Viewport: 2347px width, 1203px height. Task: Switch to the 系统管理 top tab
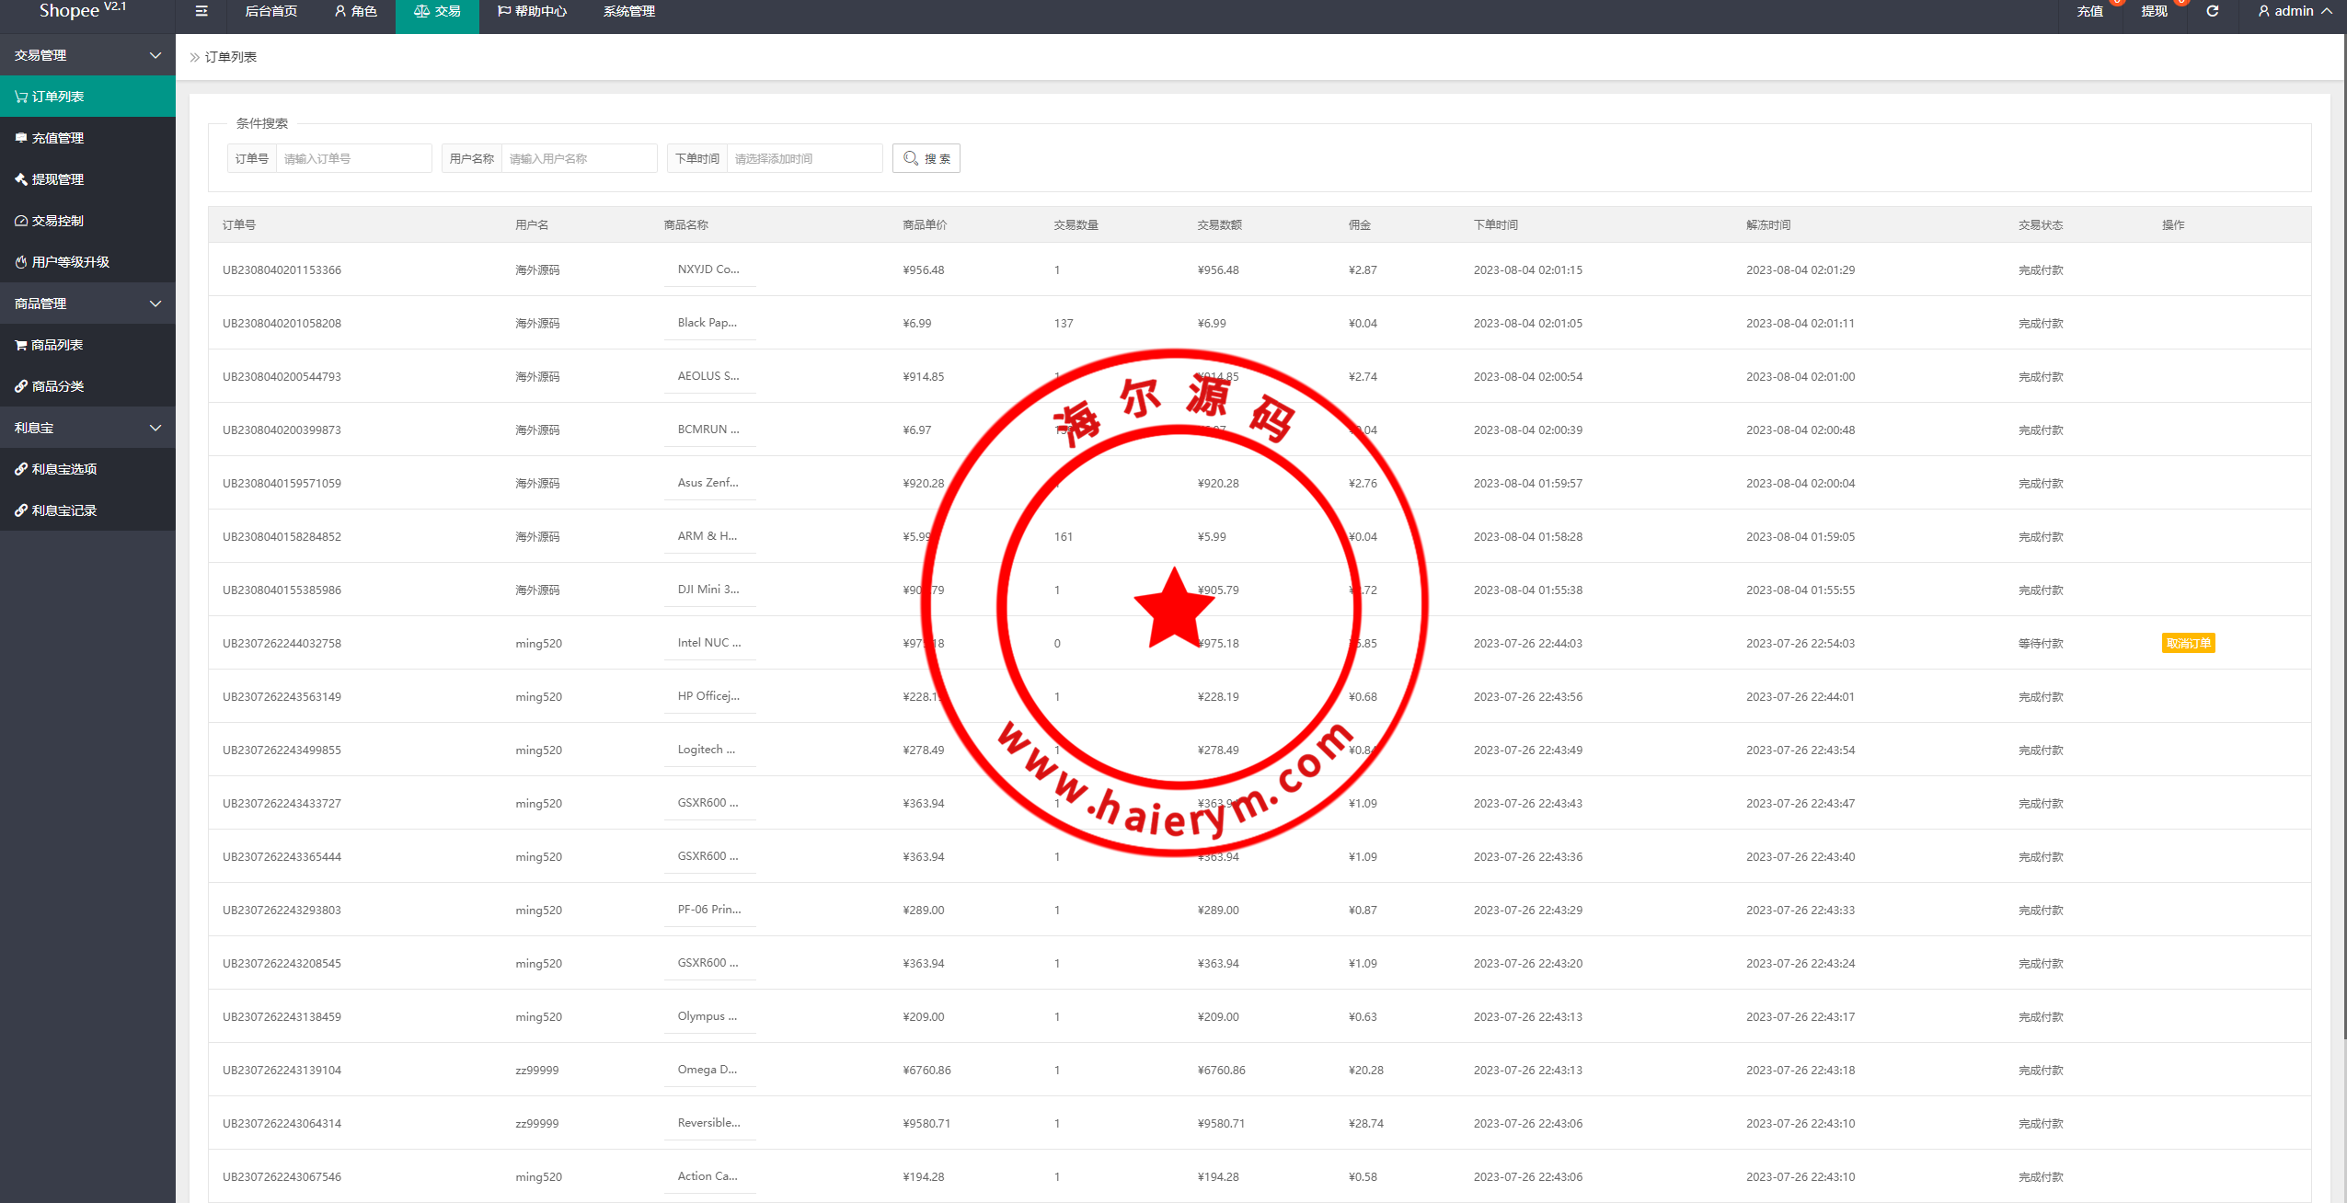(x=629, y=11)
